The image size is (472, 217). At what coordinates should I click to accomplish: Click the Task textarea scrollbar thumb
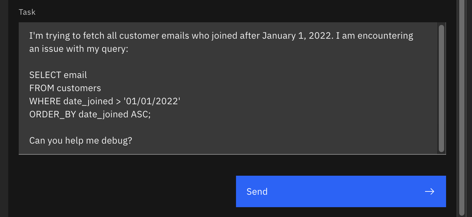(441, 89)
